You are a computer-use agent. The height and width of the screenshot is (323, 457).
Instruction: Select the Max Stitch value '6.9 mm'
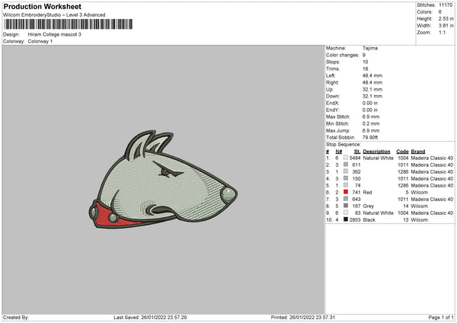[x=371, y=117]
